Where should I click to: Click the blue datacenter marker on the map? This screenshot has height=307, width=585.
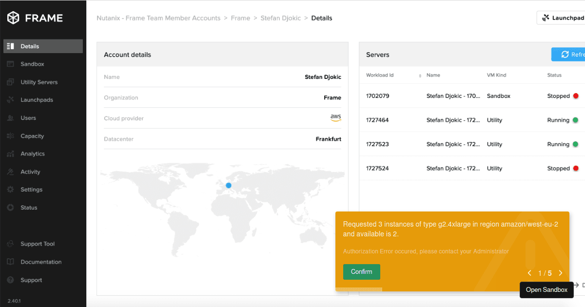coord(228,185)
